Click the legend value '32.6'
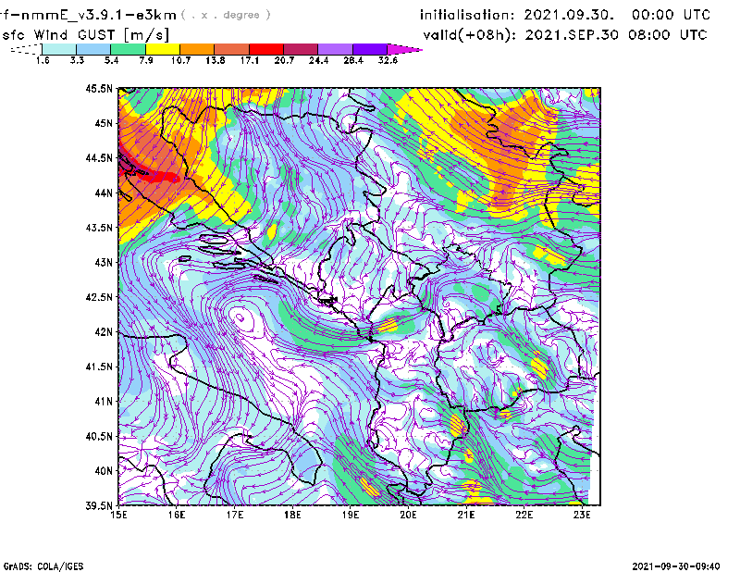The height and width of the screenshot is (572, 740). click(388, 60)
